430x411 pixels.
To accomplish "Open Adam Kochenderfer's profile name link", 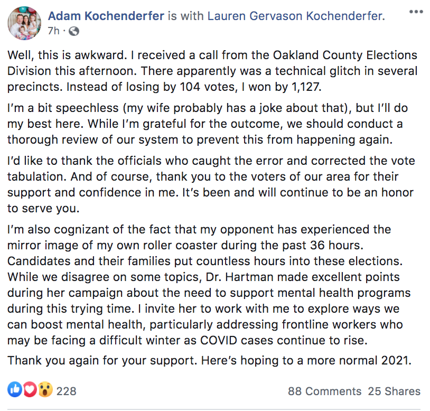I will point(106,16).
